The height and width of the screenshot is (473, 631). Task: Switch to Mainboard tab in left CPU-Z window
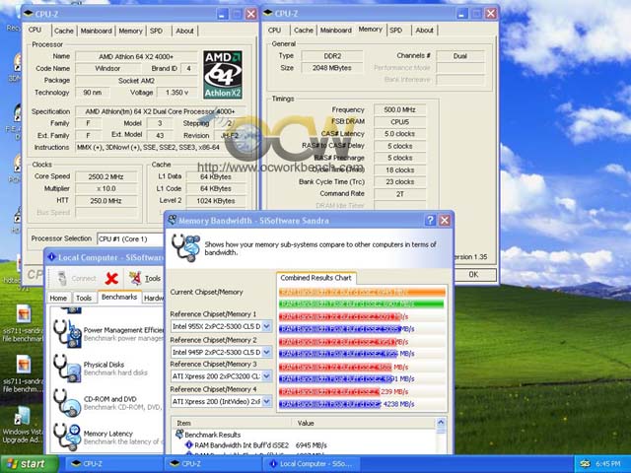[97, 31]
